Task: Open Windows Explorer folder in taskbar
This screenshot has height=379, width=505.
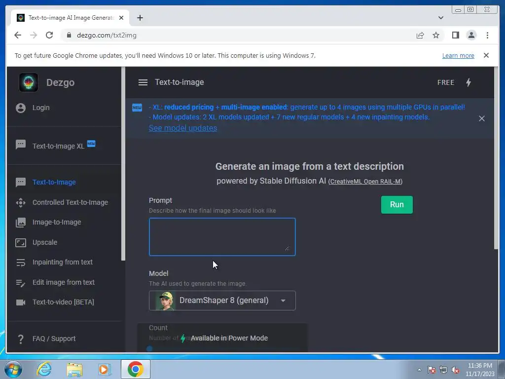Action: [x=74, y=369]
